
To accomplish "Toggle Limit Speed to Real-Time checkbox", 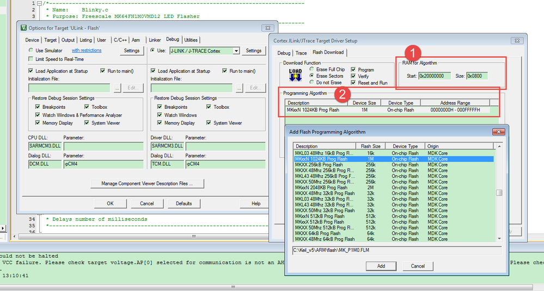I will [31, 59].
